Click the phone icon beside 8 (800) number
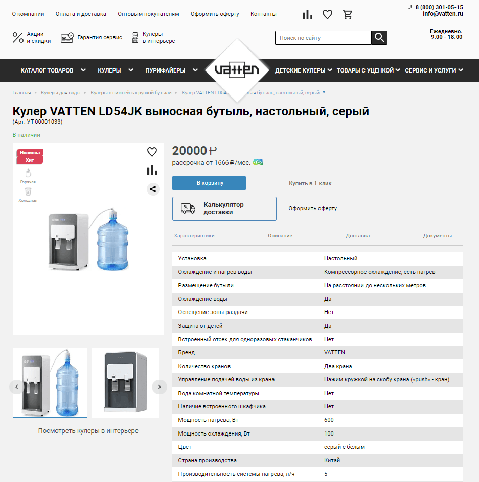 click(410, 7)
